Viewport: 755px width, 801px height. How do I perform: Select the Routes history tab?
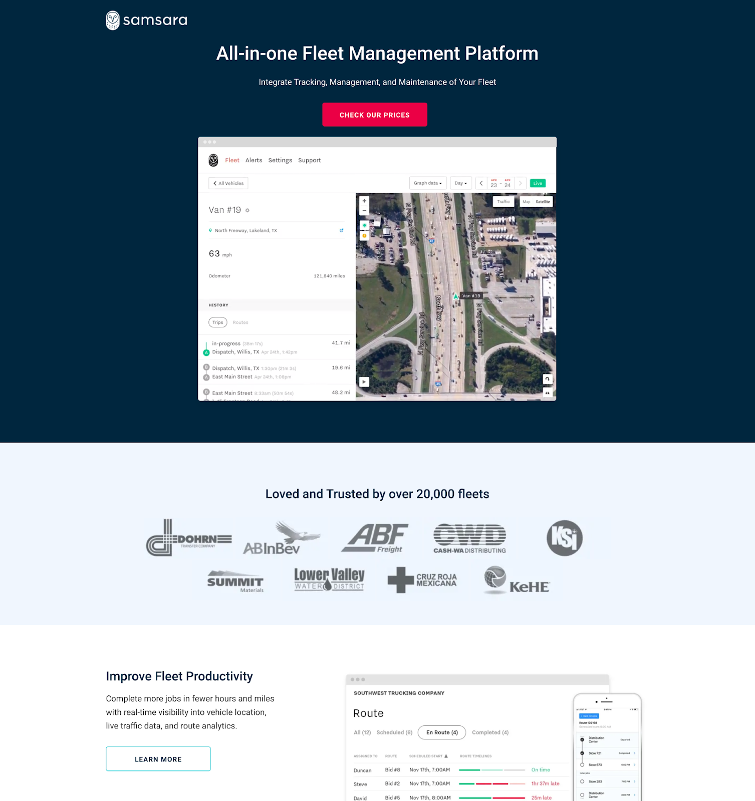pos(240,322)
